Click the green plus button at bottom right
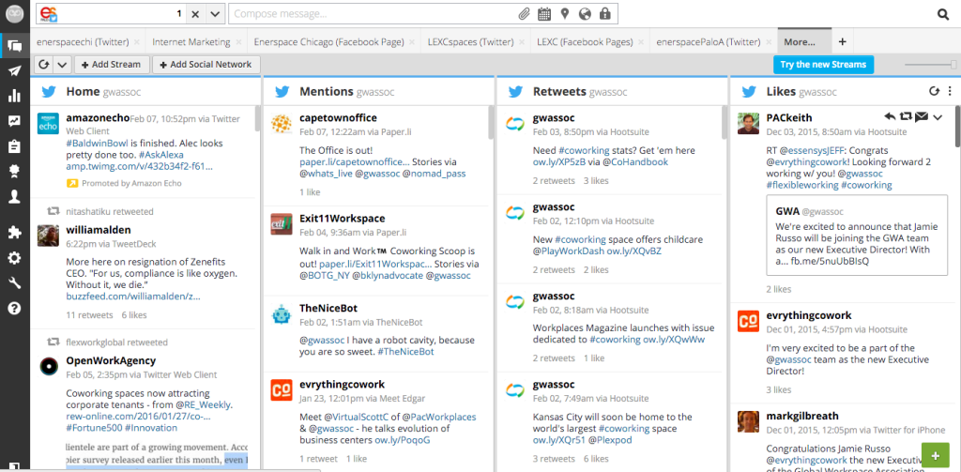This screenshot has height=472, width=961. tap(936, 455)
